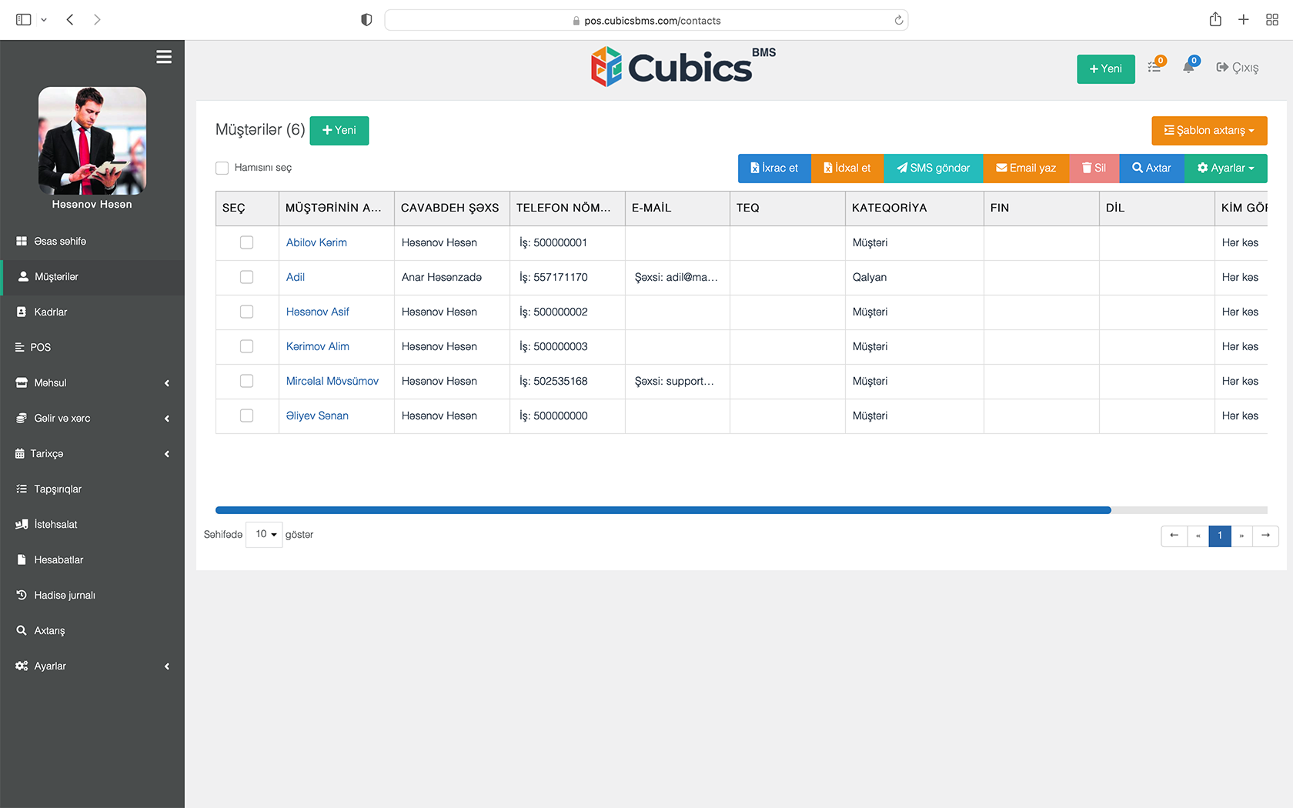Image resolution: width=1293 pixels, height=808 pixels.
Task: Toggle the Hamısını seç checkbox
Action: click(x=222, y=168)
